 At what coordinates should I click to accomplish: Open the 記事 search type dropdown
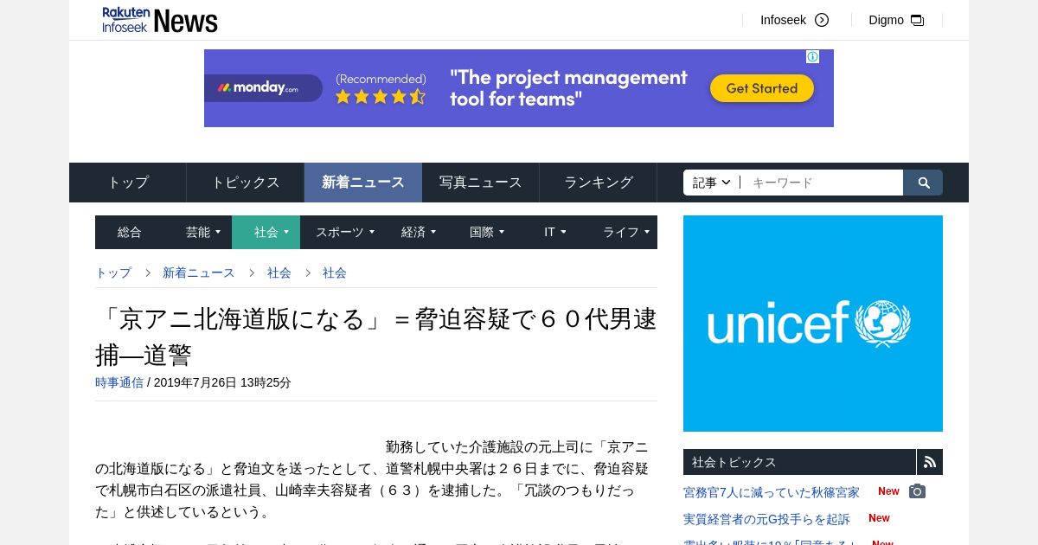click(712, 183)
